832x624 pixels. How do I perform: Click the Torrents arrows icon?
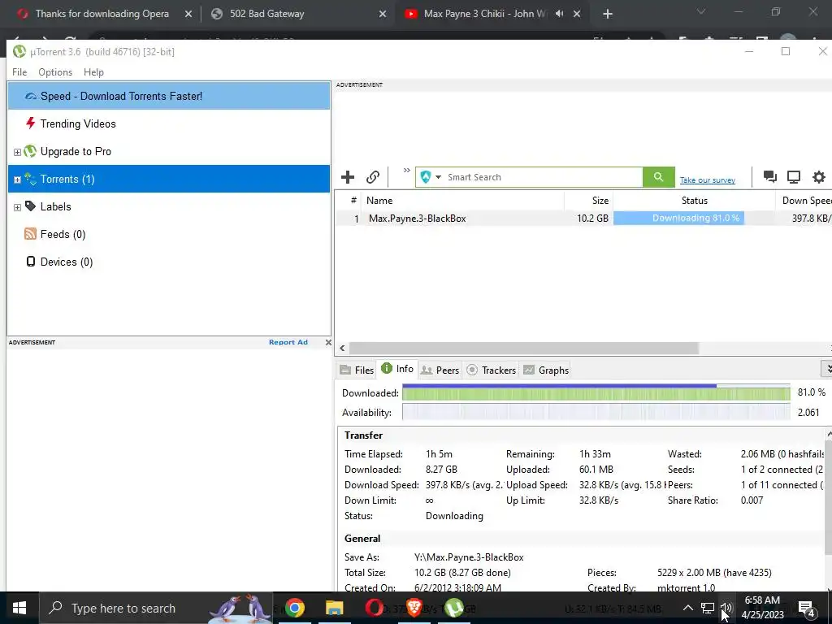(30, 179)
